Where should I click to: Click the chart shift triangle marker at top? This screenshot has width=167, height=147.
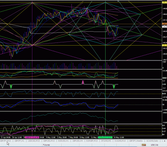(118, 1)
